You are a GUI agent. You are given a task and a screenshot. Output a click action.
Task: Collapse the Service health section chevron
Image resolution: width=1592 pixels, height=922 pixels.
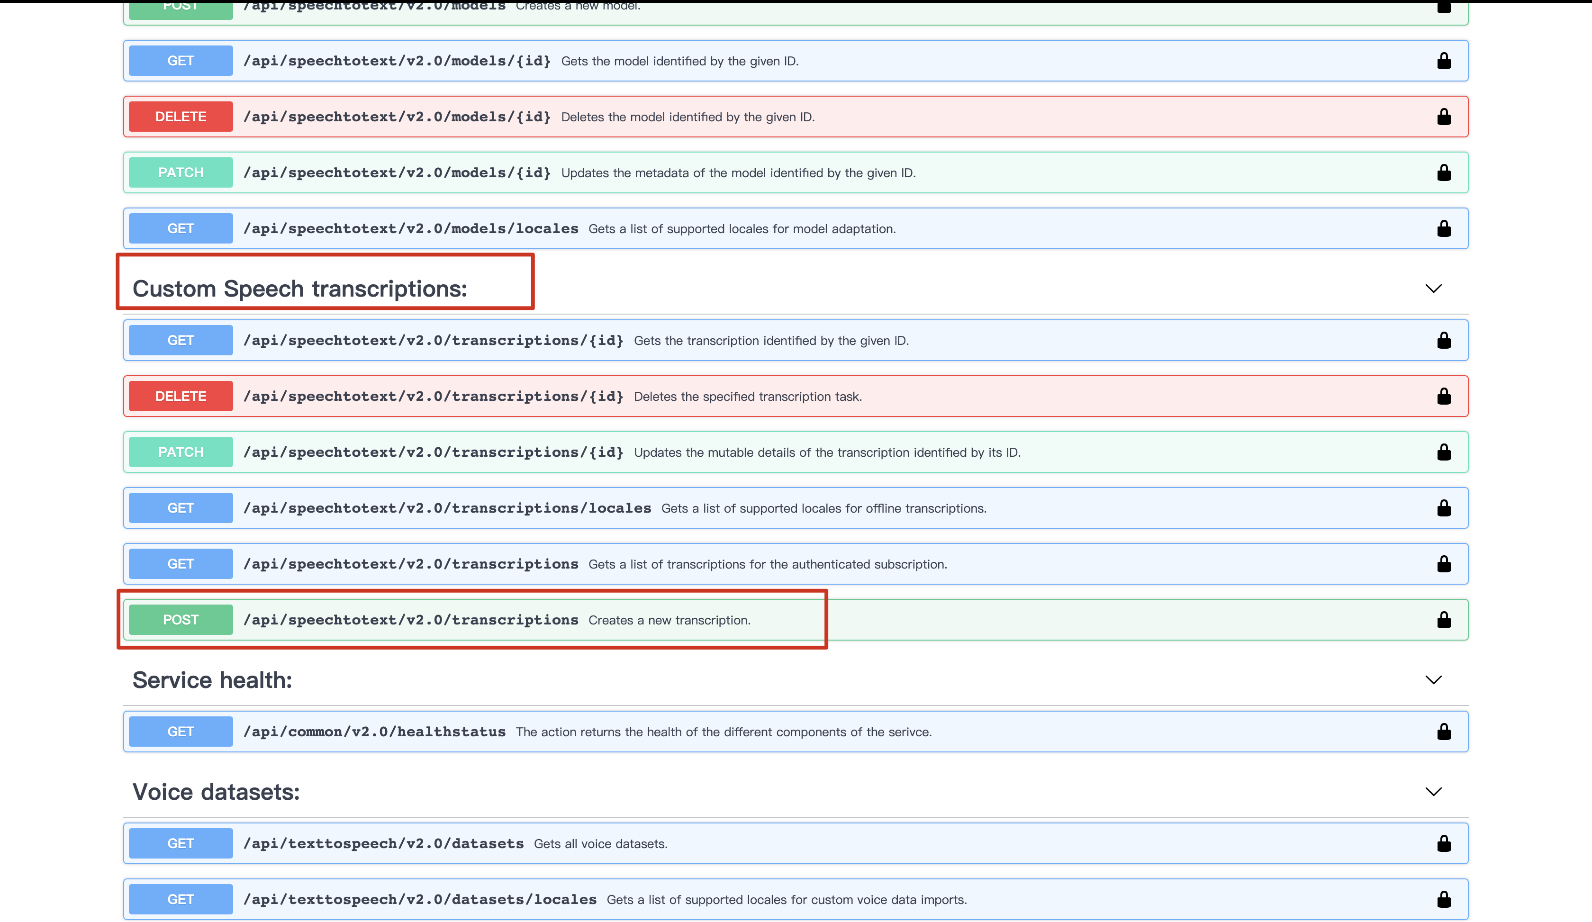click(1433, 680)
